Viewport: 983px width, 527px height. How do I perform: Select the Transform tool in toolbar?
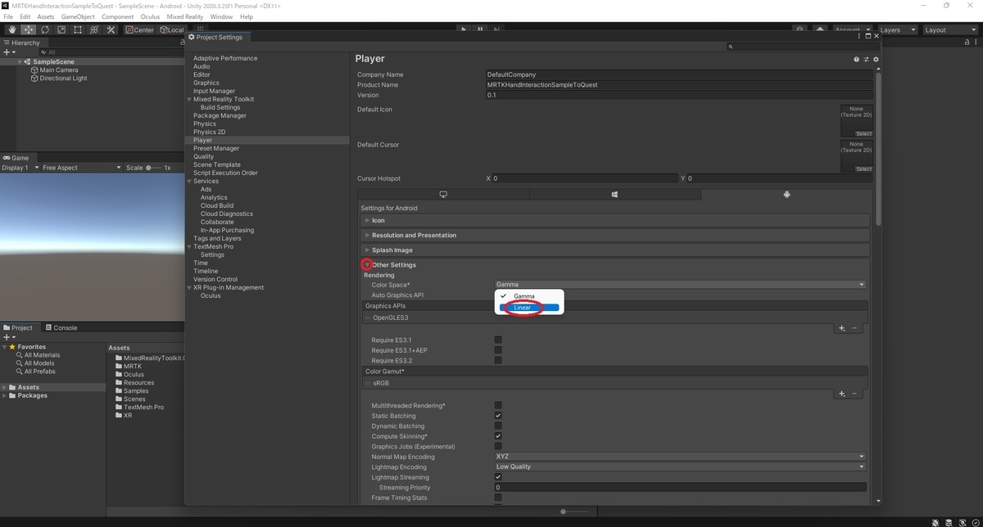94,29
